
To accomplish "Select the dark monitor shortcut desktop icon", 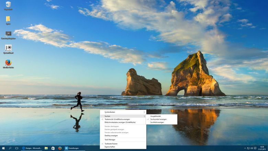I will (x=8, y=35).
